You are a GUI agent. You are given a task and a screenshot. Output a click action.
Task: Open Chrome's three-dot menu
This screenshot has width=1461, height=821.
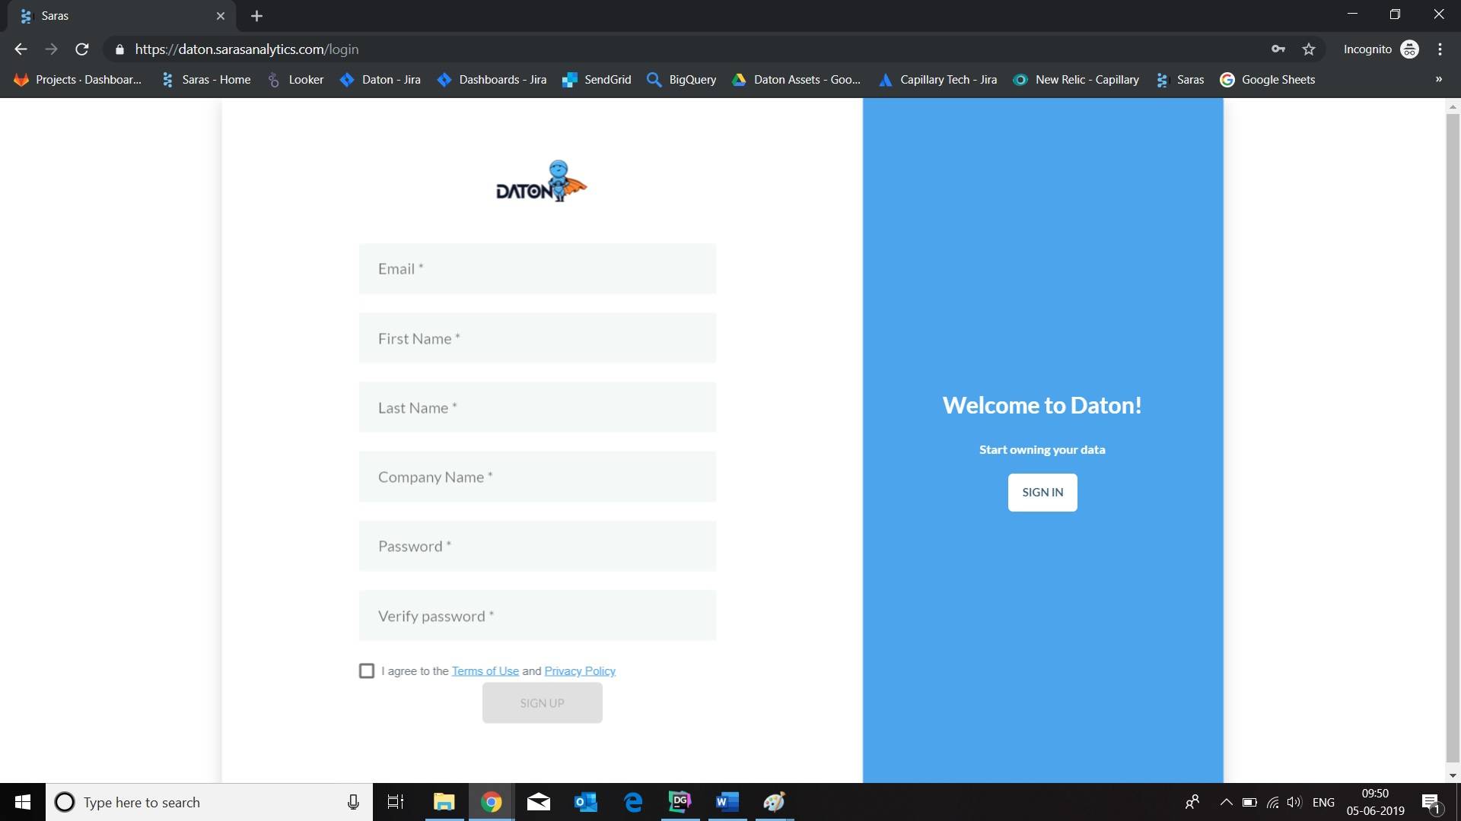pos(1440,49)
